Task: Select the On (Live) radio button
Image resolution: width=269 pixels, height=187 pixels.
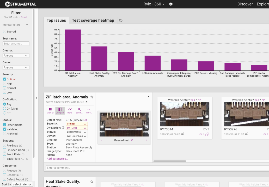Action: (4, 109)
